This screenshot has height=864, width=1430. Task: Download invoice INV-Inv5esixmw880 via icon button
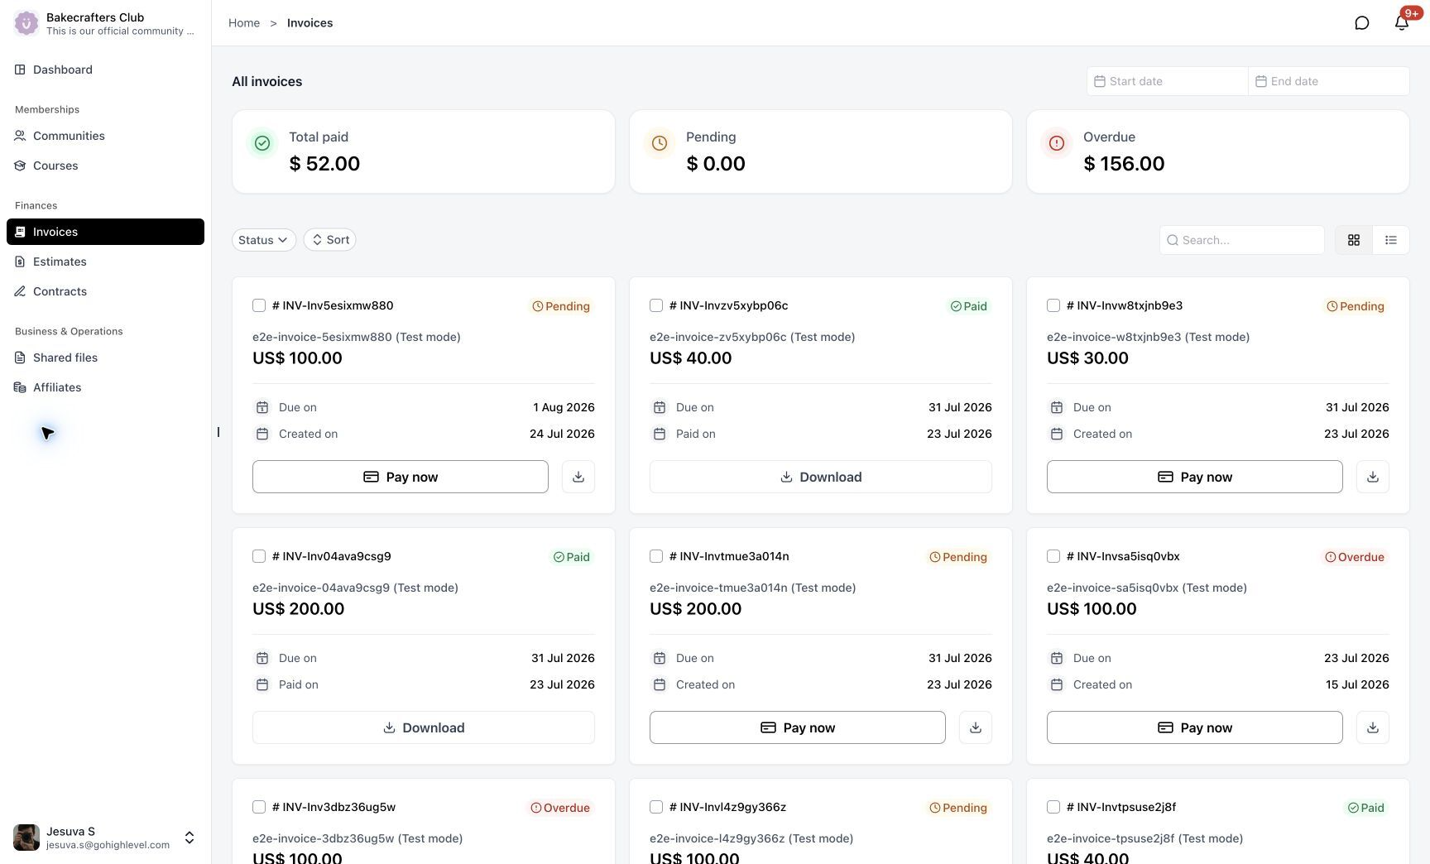point(578,477)
